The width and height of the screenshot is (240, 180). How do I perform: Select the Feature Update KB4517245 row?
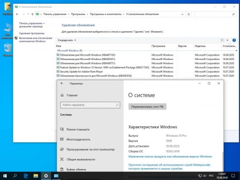click(145, 67)
